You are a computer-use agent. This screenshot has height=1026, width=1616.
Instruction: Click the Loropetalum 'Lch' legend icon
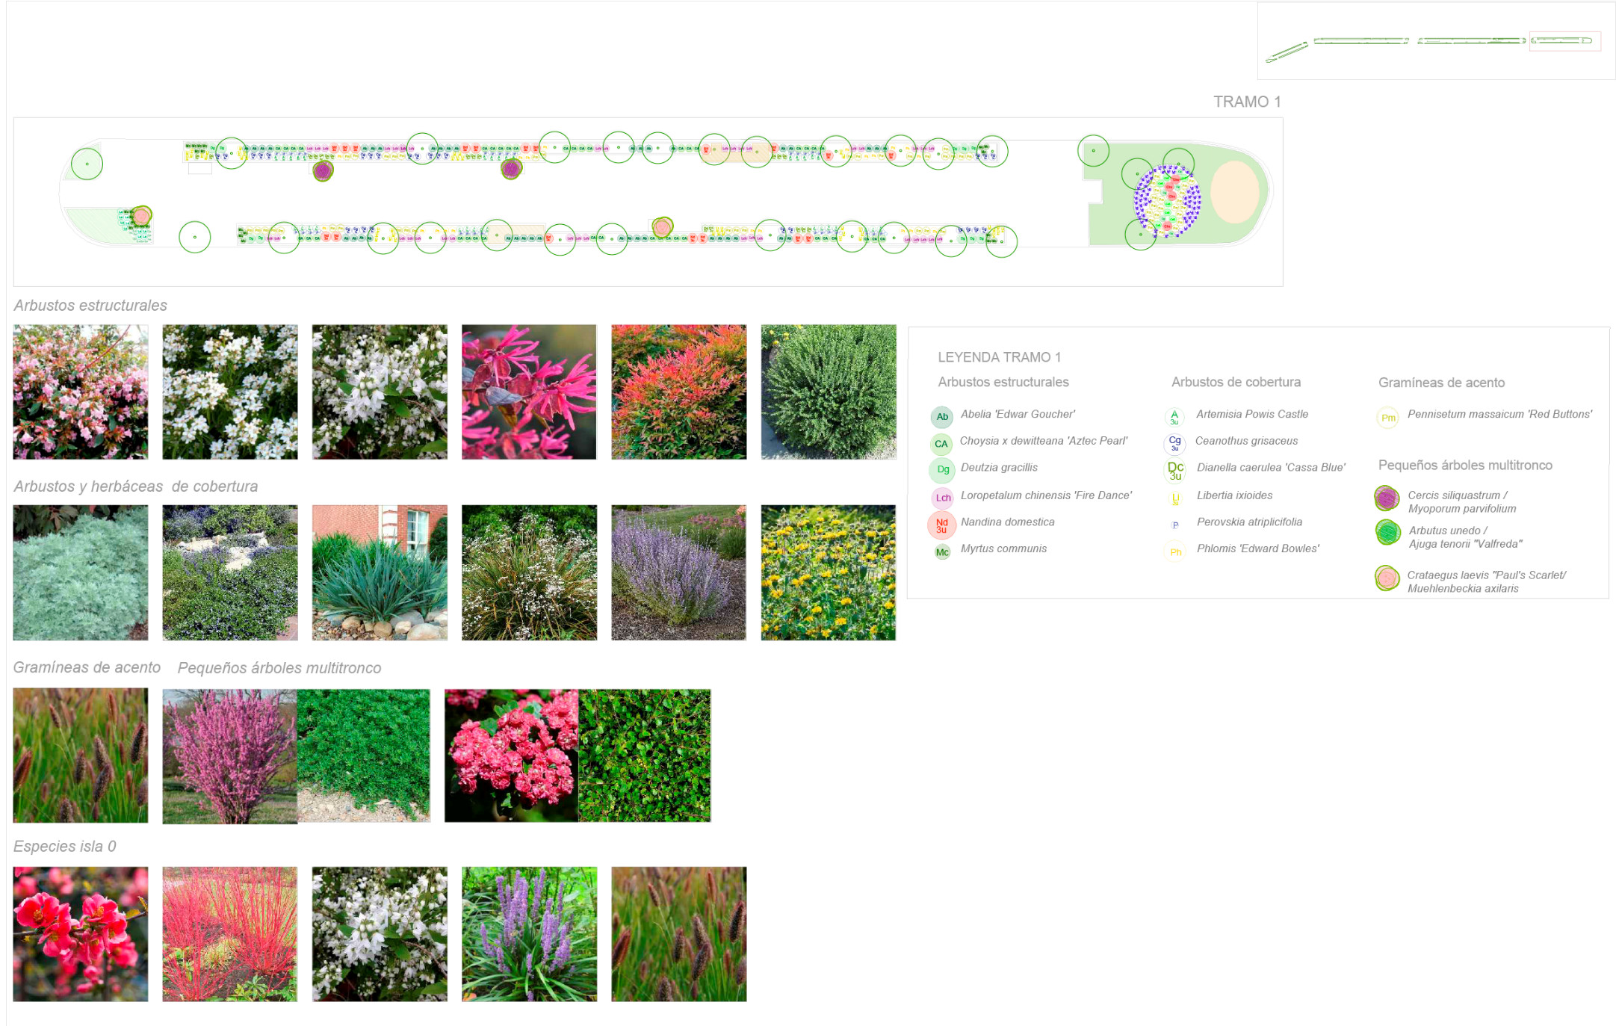click(x=943, y=498)
